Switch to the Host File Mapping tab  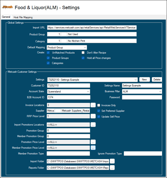(x=23, y=17)
